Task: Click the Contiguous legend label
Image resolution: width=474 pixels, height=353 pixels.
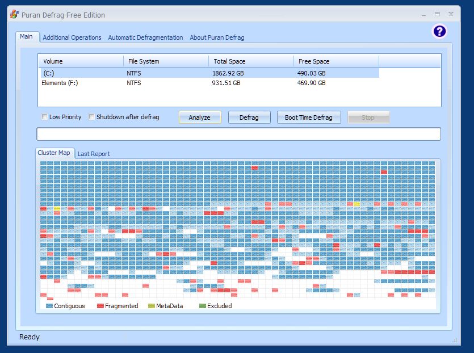Action: (69, 306)
